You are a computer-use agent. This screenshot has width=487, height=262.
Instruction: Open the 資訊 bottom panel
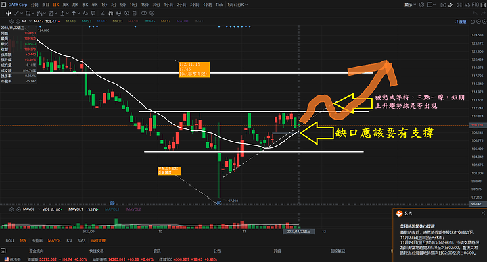click(x=157, y=251)
